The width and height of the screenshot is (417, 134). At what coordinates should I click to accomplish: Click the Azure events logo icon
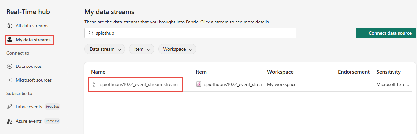coord(10,121)
